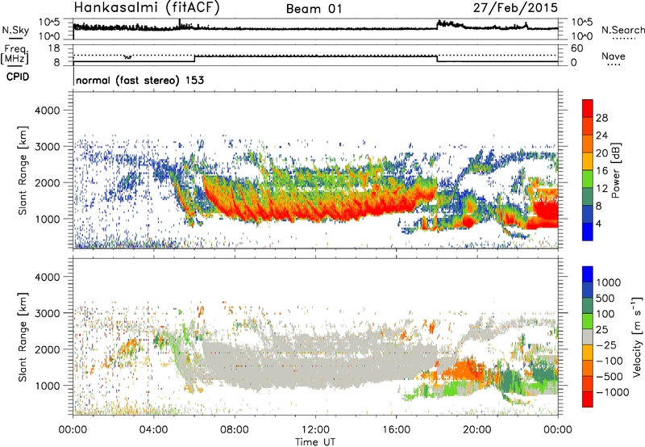Select the "24" power colorbar label
645x447 pixels.
(601, 136)
